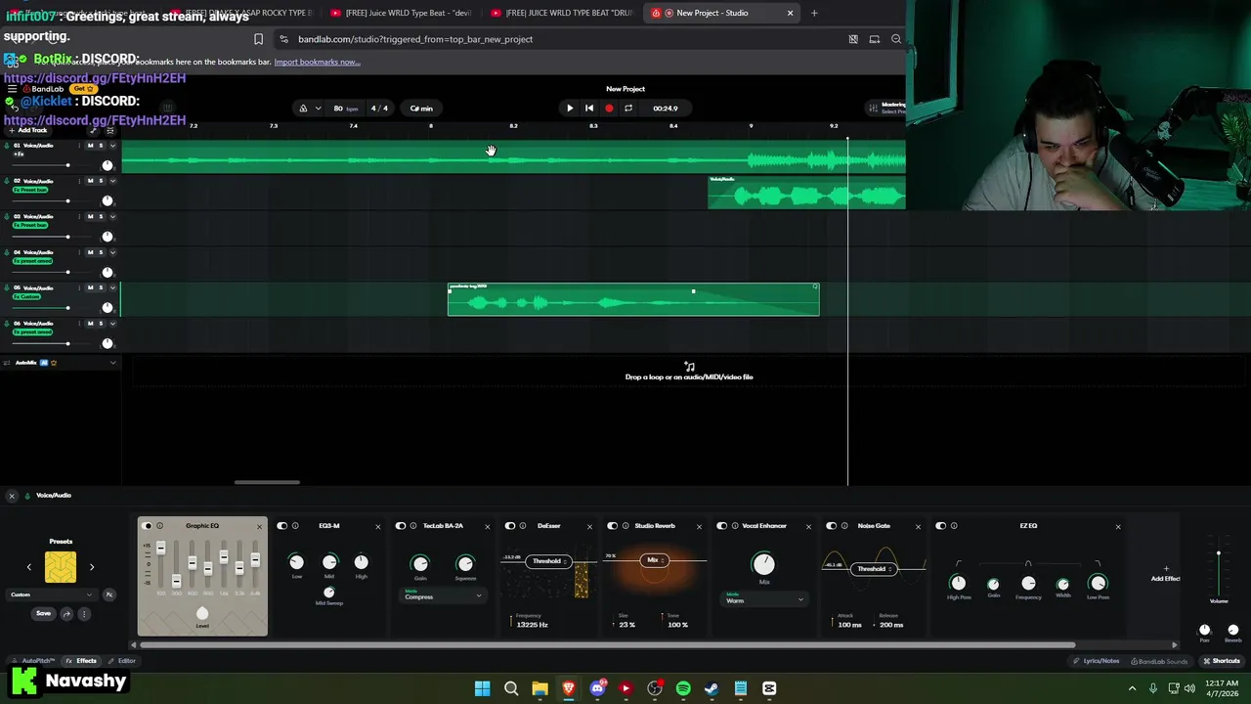Viewport: 1251px width, 704px height.
Task: Click the share arrow icon beside Save
Action: [66, 614]
